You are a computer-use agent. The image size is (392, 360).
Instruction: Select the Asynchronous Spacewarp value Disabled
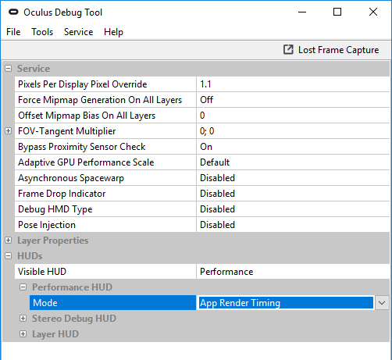pyautogui.click(x=293, y=178)
